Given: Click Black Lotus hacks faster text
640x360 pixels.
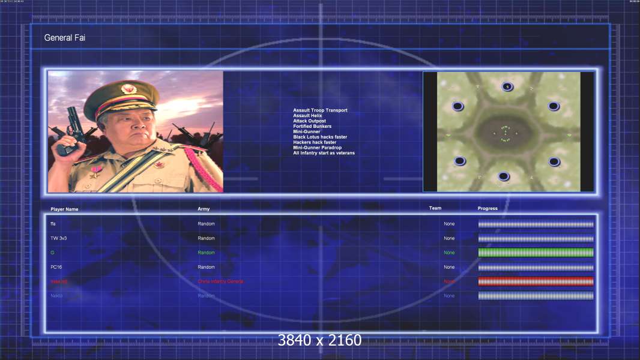Looking at the screenshot, I should tap(320, 137).
